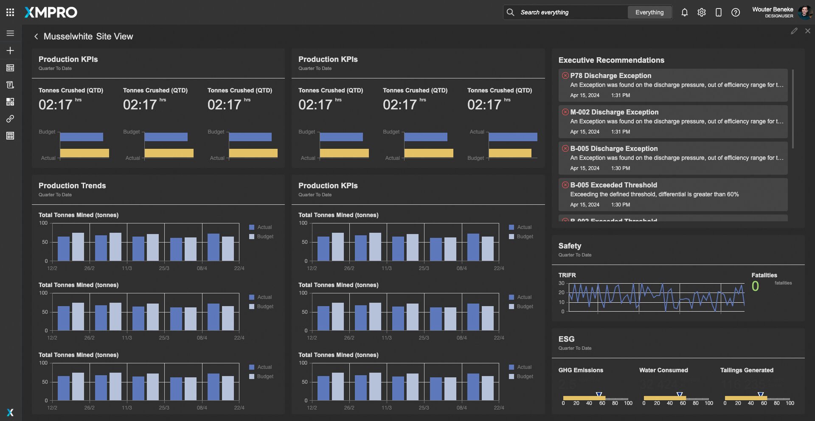Click the pencil edit icon

[x=794, y=31]
